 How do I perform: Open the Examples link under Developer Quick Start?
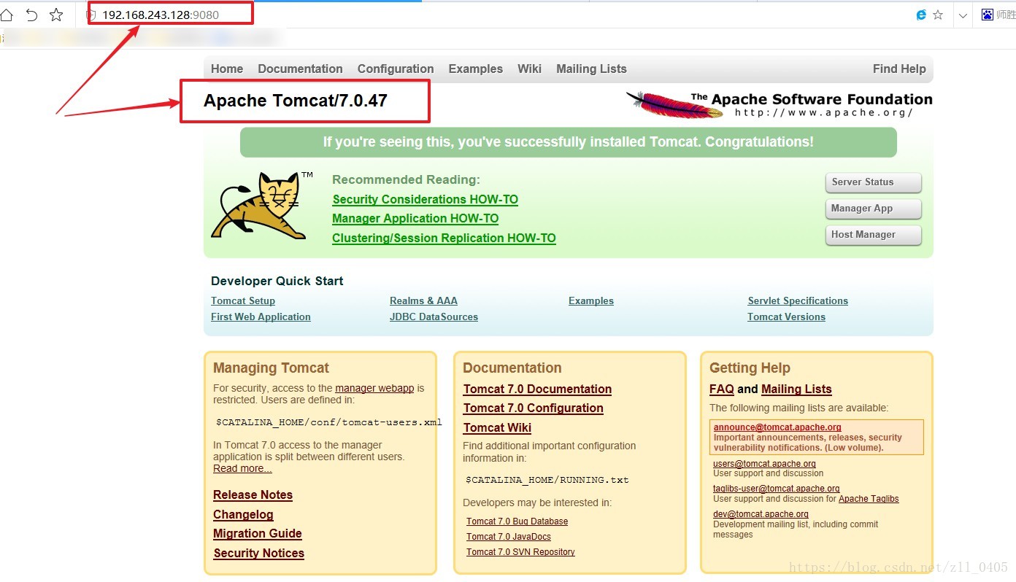point(591,300)
